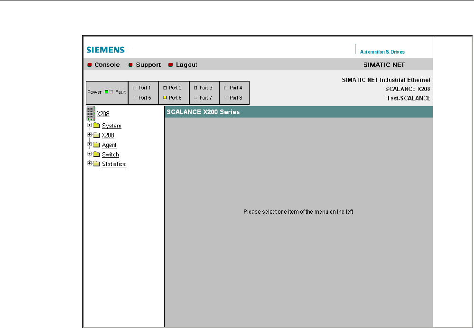Click the Port 5 label
Screen dimensions: 474x328
(145, 98)
